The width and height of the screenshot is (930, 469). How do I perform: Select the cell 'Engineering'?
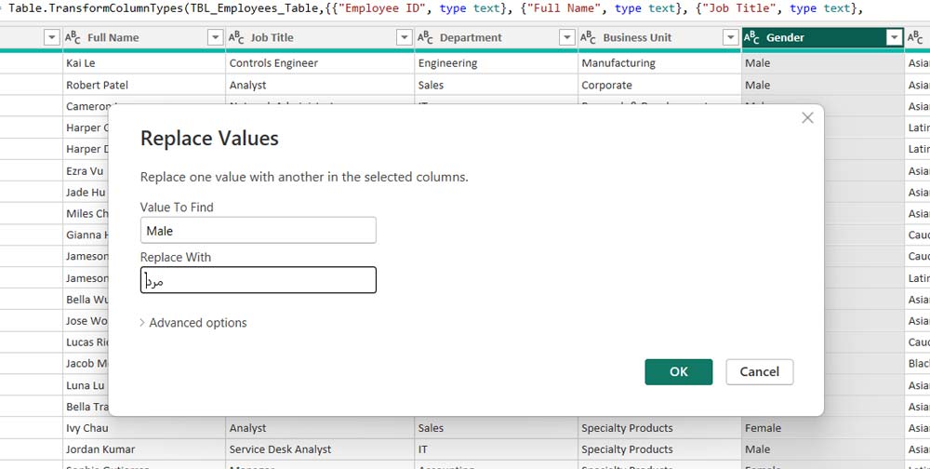click(x=497, y=63)
